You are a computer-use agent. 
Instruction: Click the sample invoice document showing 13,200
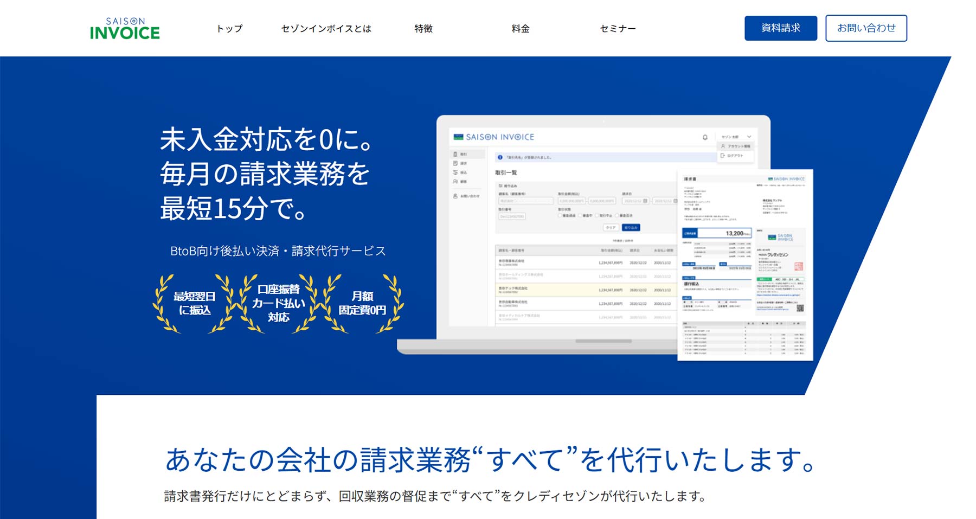pyautogui.click(x=745, y=265)
